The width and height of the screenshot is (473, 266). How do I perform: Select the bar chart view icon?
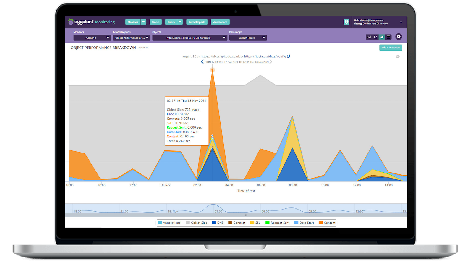point(369,37)
